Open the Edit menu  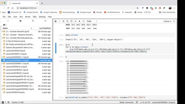tap(9, 17)
